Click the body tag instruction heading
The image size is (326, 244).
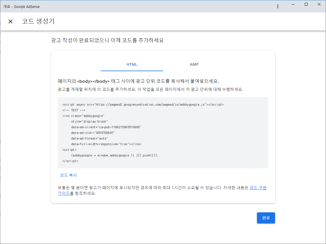tap(138, 81)
